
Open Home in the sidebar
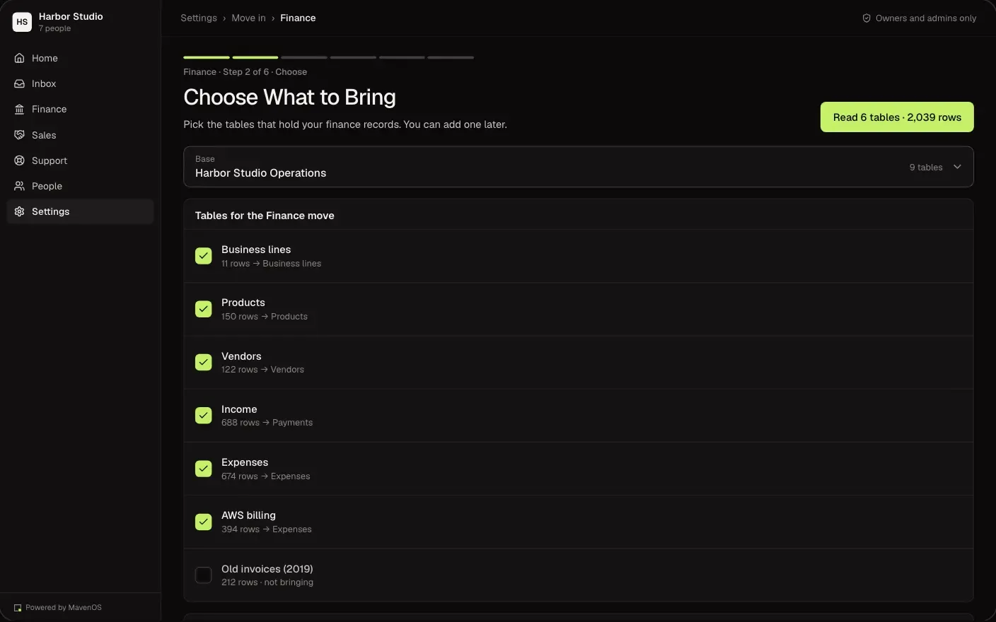click(80, 58)
